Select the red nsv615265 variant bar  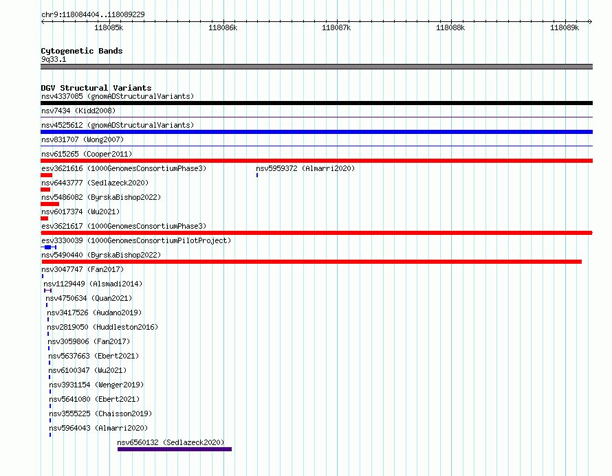pyautogui.click(x=316, y=161)
